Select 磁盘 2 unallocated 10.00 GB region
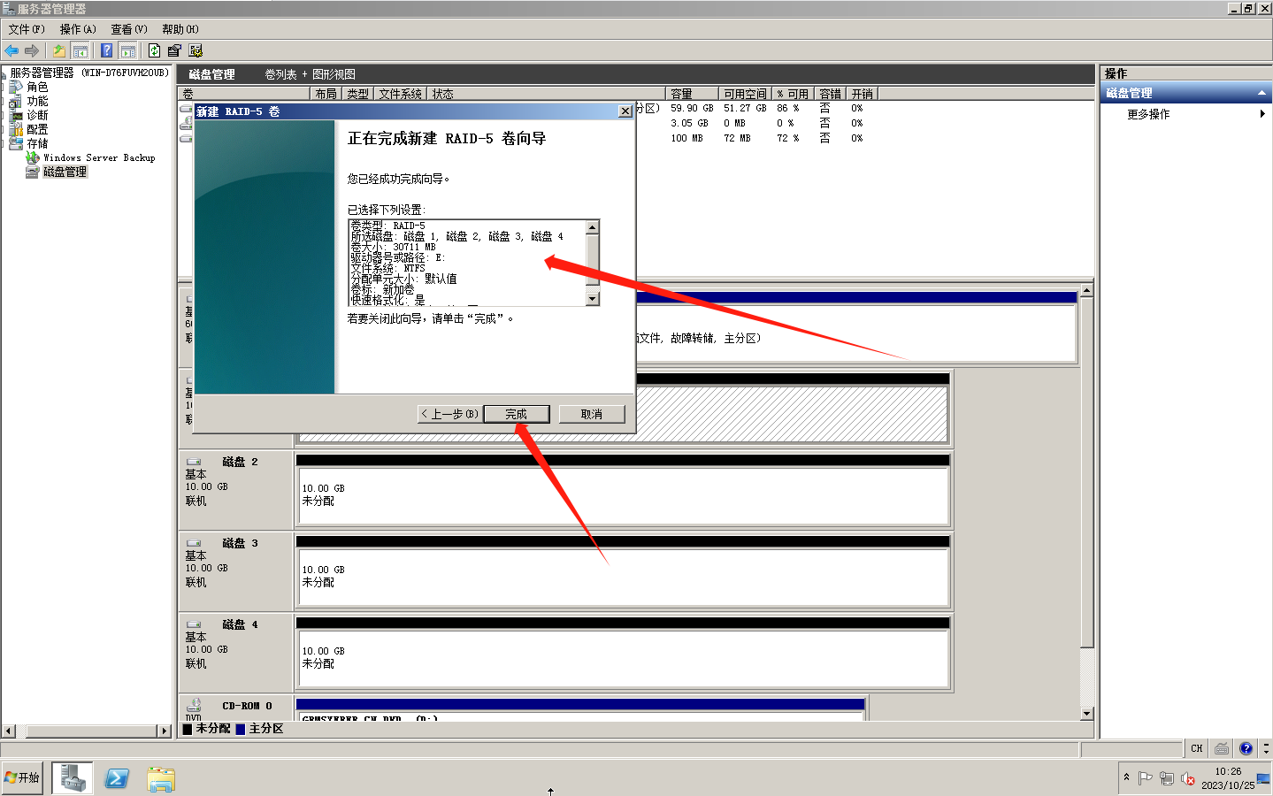1273x796 pixels. click(x=623, y=495)
